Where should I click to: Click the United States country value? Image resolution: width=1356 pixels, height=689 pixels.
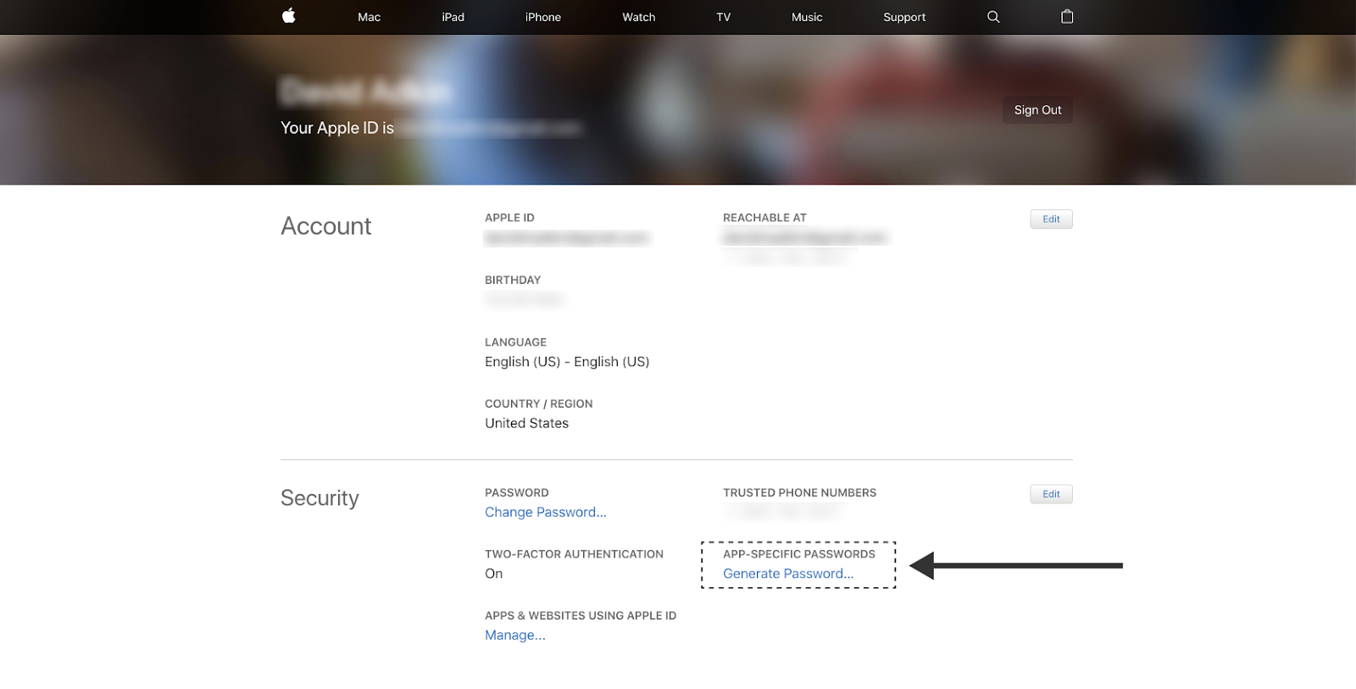coord(526,424)
